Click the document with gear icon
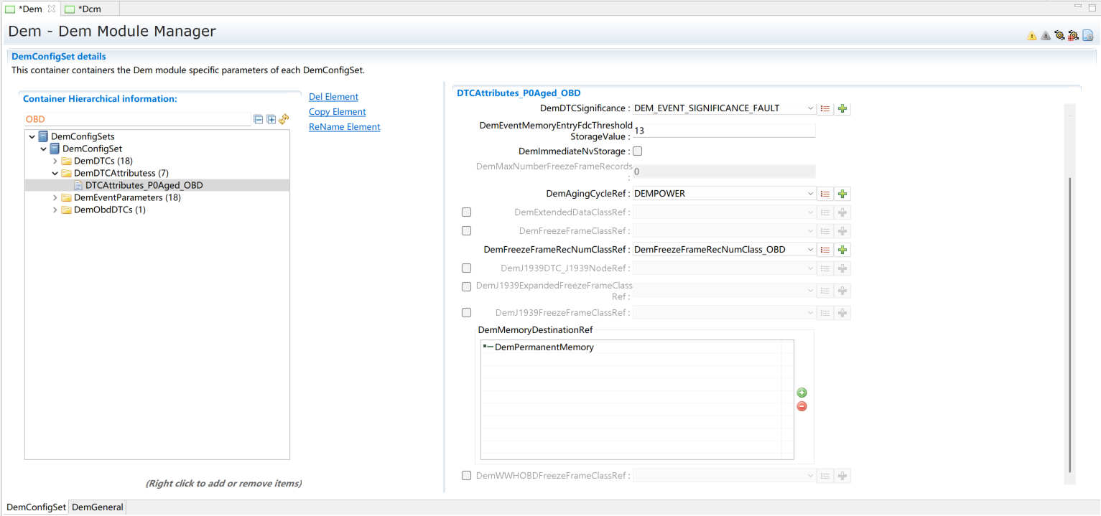The image size is (1101, 516). coord(1087,35)
